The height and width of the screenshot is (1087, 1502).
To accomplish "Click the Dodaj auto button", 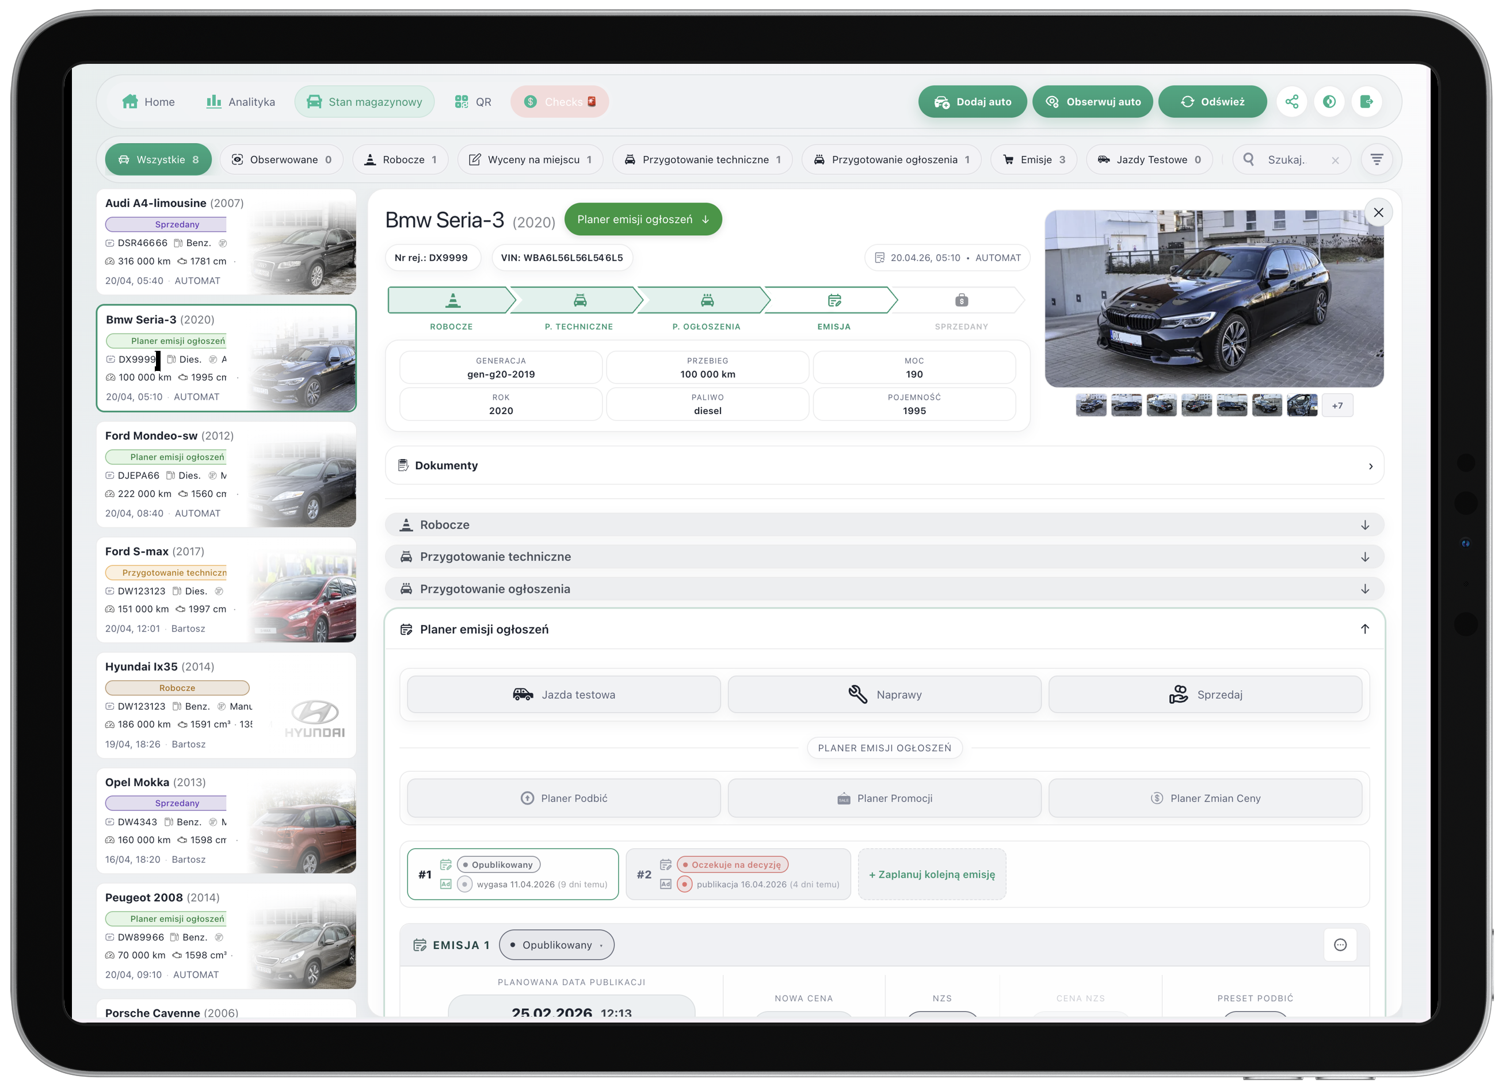I will pyautogui.click(x=972, y=102).
